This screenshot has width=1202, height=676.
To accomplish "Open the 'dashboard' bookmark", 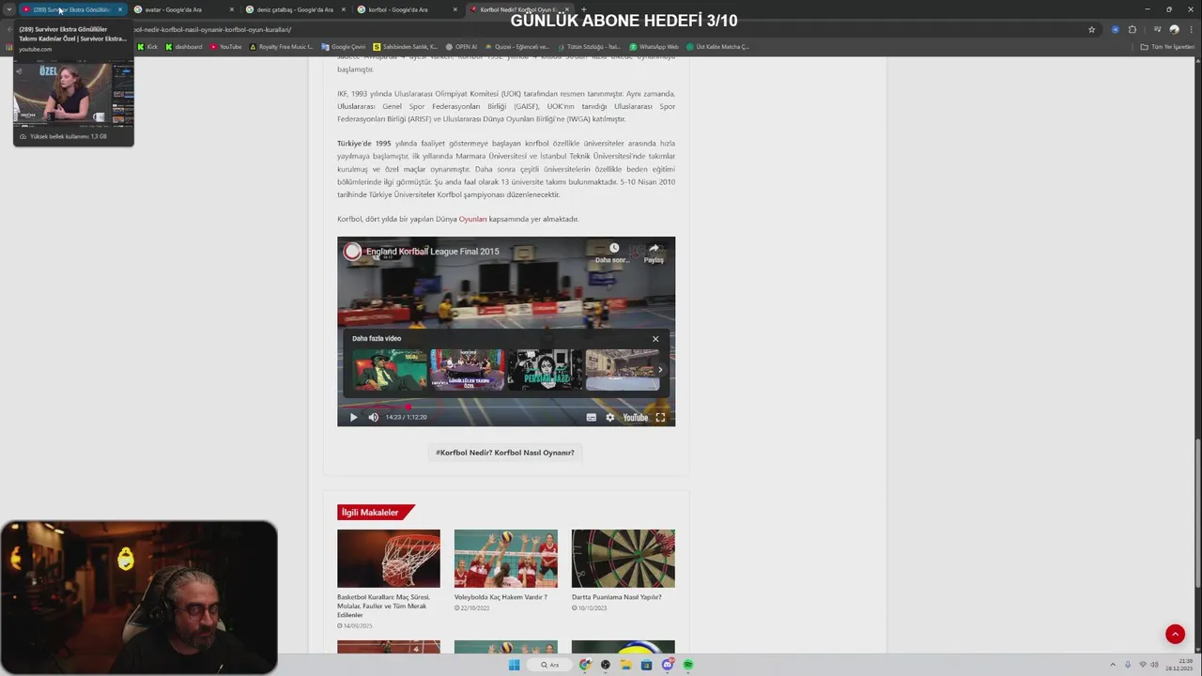I will 184,47.
